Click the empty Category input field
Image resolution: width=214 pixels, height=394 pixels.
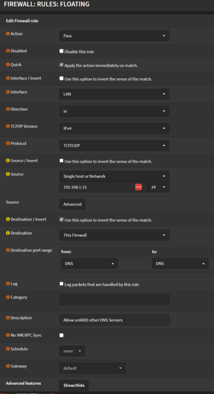(x=115, y=299)
